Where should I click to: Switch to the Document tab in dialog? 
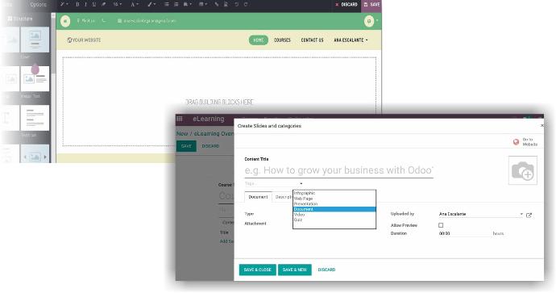tap(258, 197)
